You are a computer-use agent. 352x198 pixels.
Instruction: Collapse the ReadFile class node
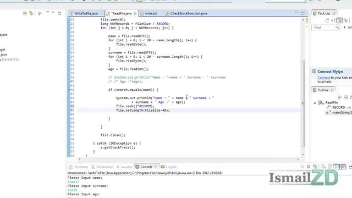pos(315,103)
